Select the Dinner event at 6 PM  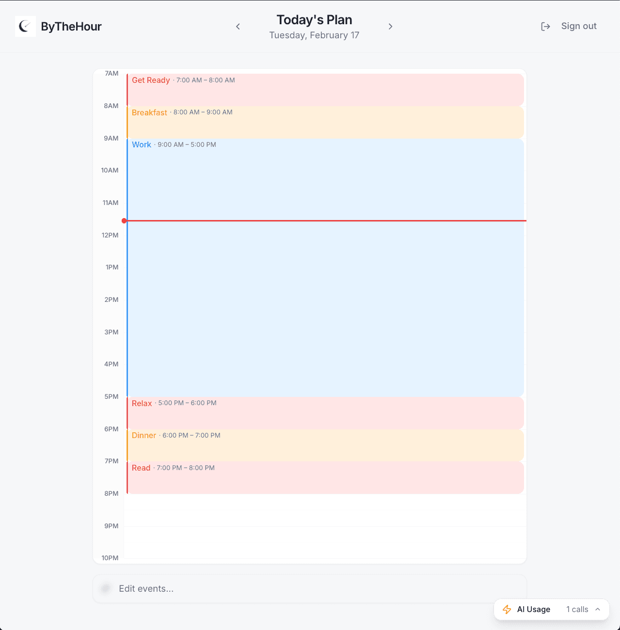325,445
